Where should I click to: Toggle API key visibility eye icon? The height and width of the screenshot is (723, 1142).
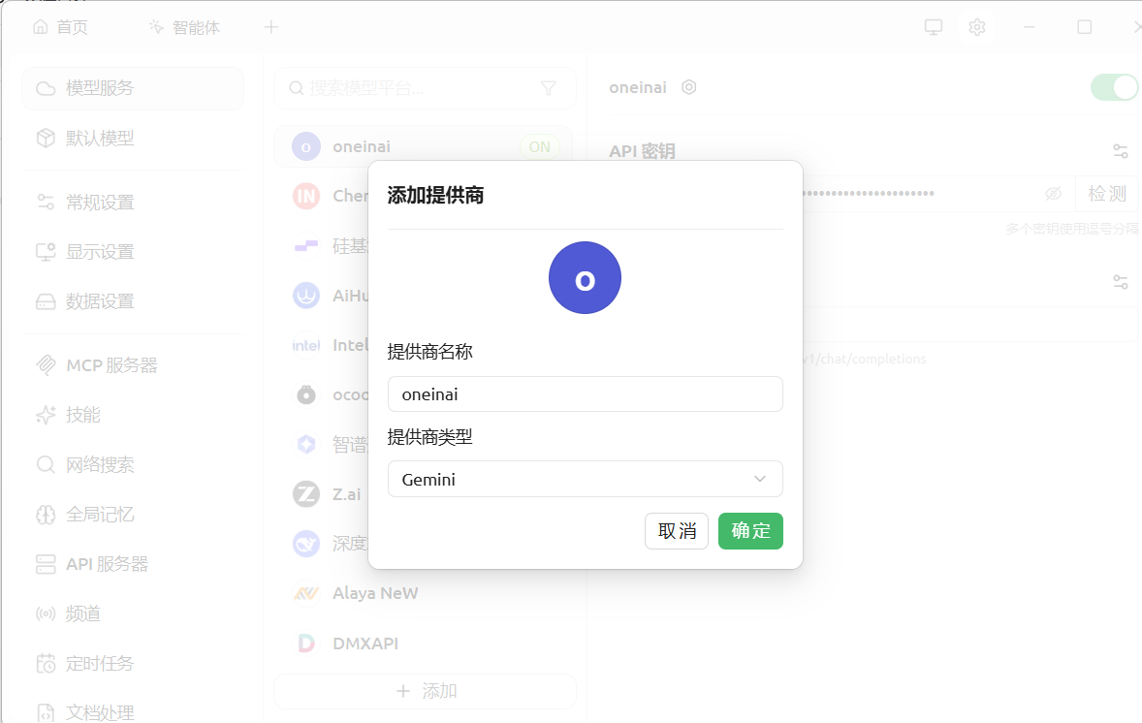click(x=1053, y=194)
